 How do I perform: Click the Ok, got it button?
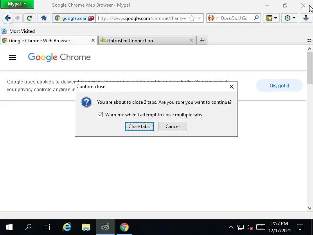(x=279, y=85)
